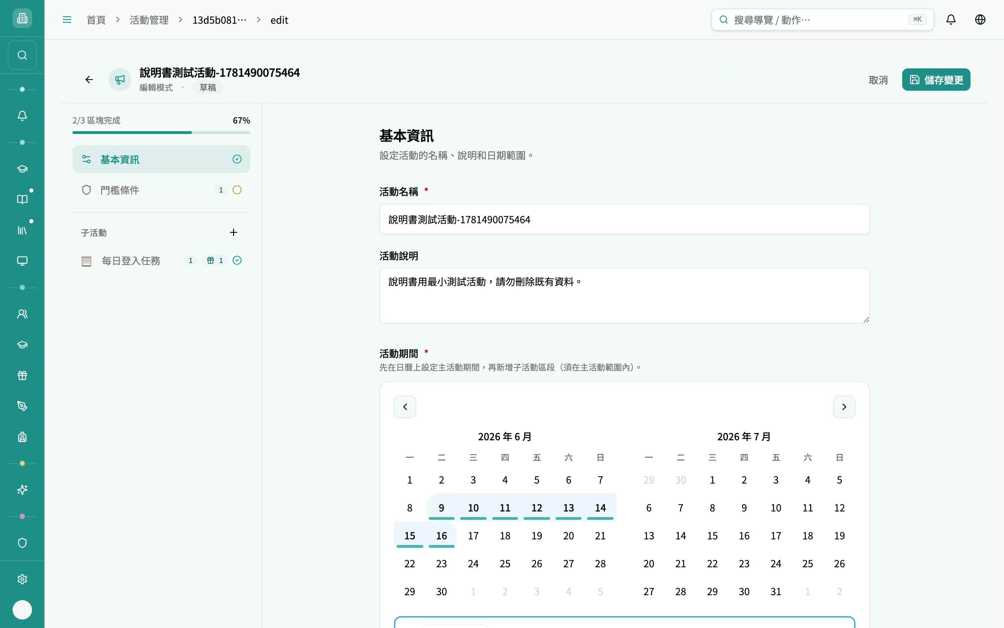1004x628 pixels.
Task: Click the textarea resize handle
Action: pos(866,319)
